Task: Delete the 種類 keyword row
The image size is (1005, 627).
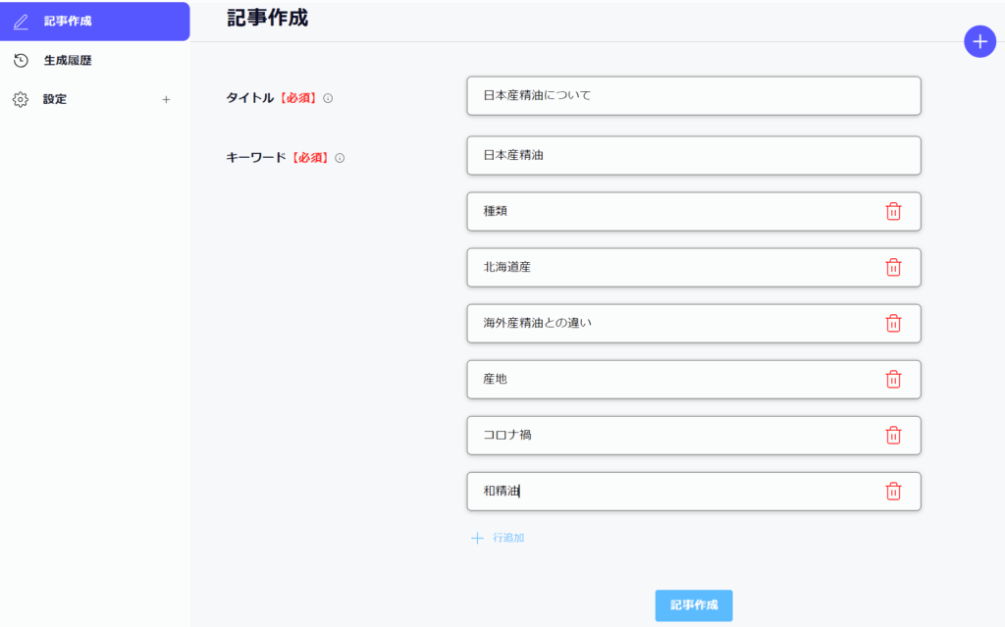Action: click(893, 211)
